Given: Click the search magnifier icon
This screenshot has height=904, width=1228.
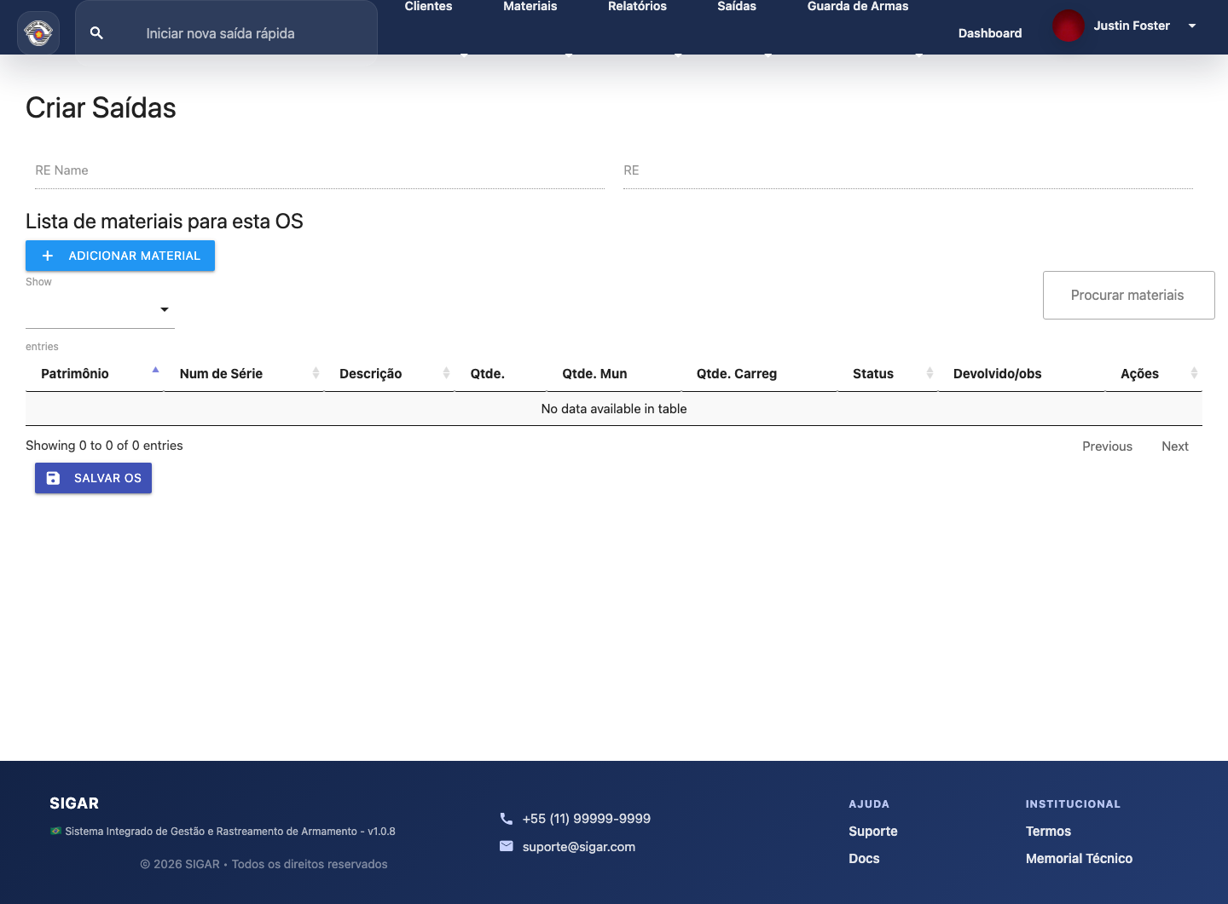Looking at the screenshot, I should [x=96, y=33].
